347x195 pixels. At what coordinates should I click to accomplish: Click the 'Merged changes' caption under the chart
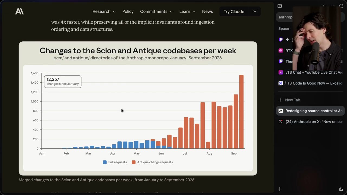(x=107, y=180)
